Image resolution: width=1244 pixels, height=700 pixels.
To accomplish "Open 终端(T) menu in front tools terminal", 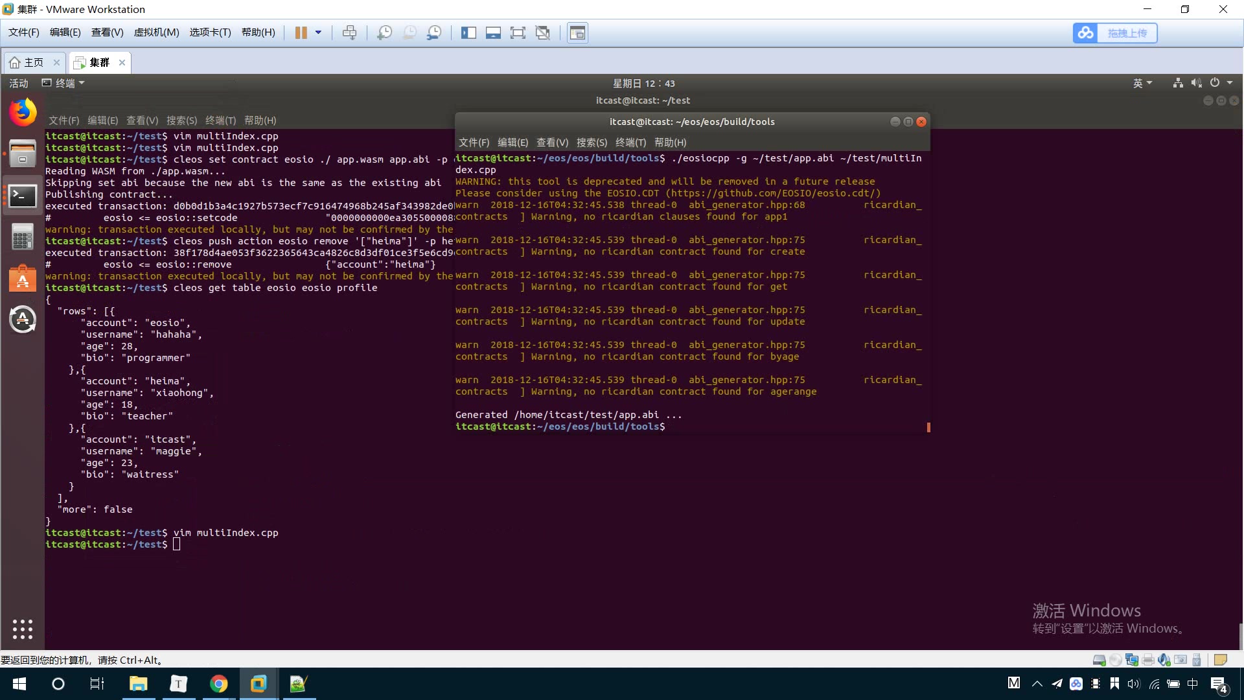I will tap(630, 143).
